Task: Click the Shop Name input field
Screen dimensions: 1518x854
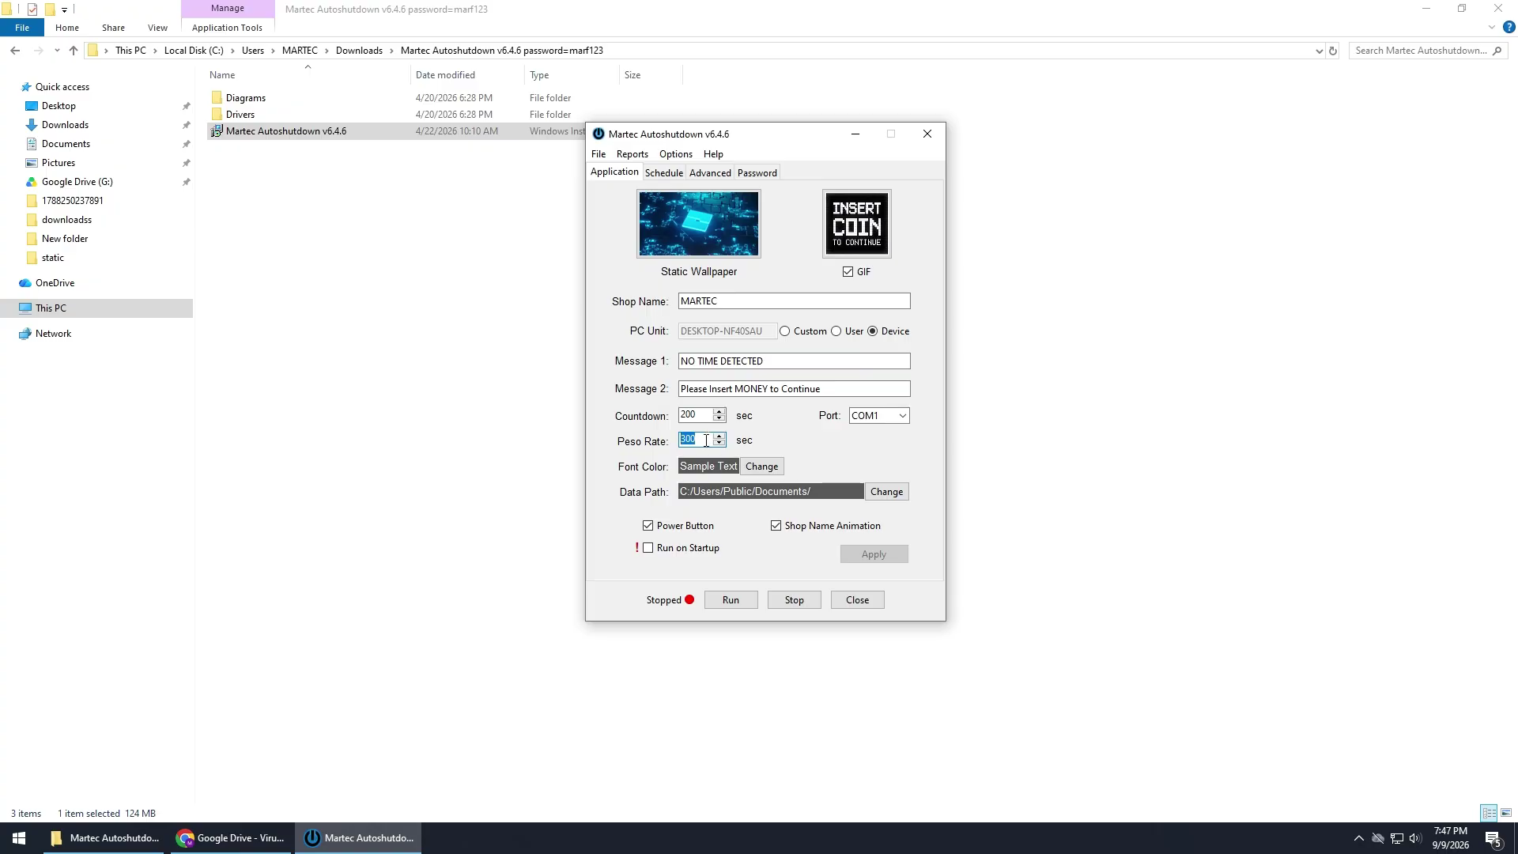Action: tap(794, 301)
